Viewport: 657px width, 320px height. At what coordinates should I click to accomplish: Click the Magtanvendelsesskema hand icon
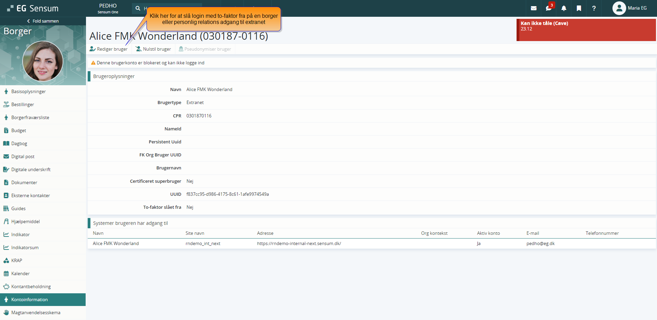6,312
